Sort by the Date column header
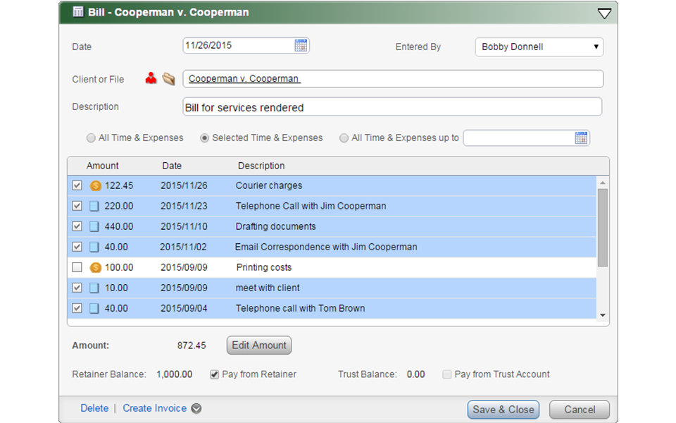This screenshot has height=423, width=676. click(172, 166)
